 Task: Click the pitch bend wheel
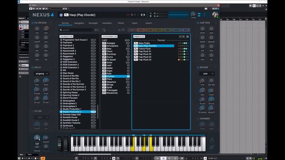pos(60,144)
